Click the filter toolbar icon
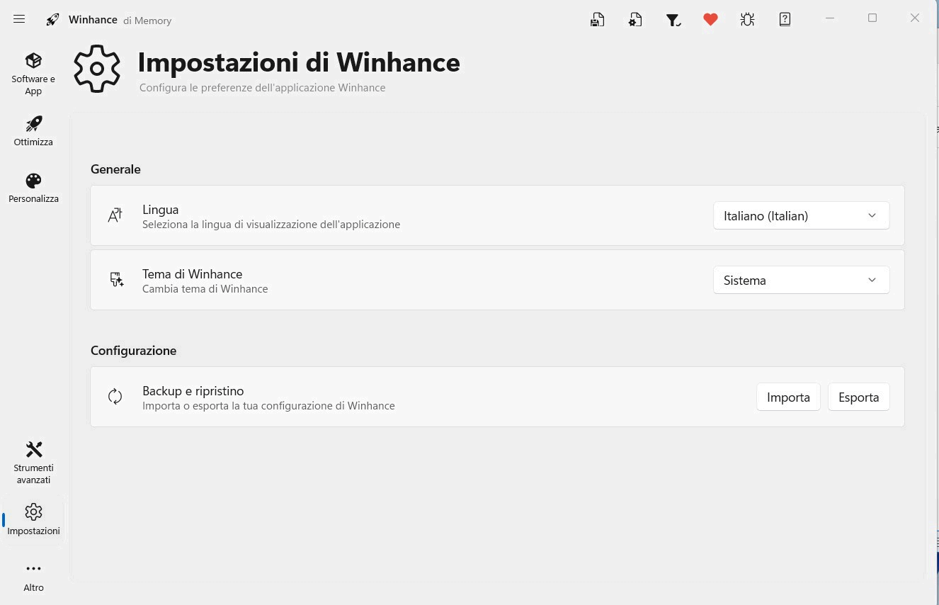 pyautogui.click(x=673, y=19)
